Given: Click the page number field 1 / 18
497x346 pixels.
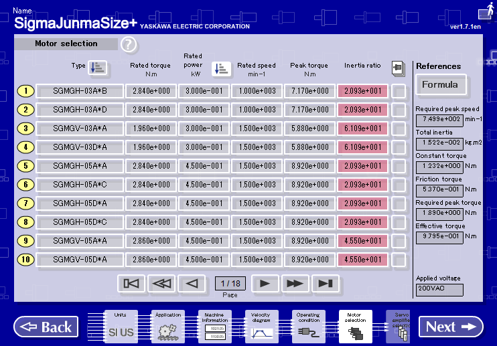Looking at the screenshot, I should [x=230, y=283].
